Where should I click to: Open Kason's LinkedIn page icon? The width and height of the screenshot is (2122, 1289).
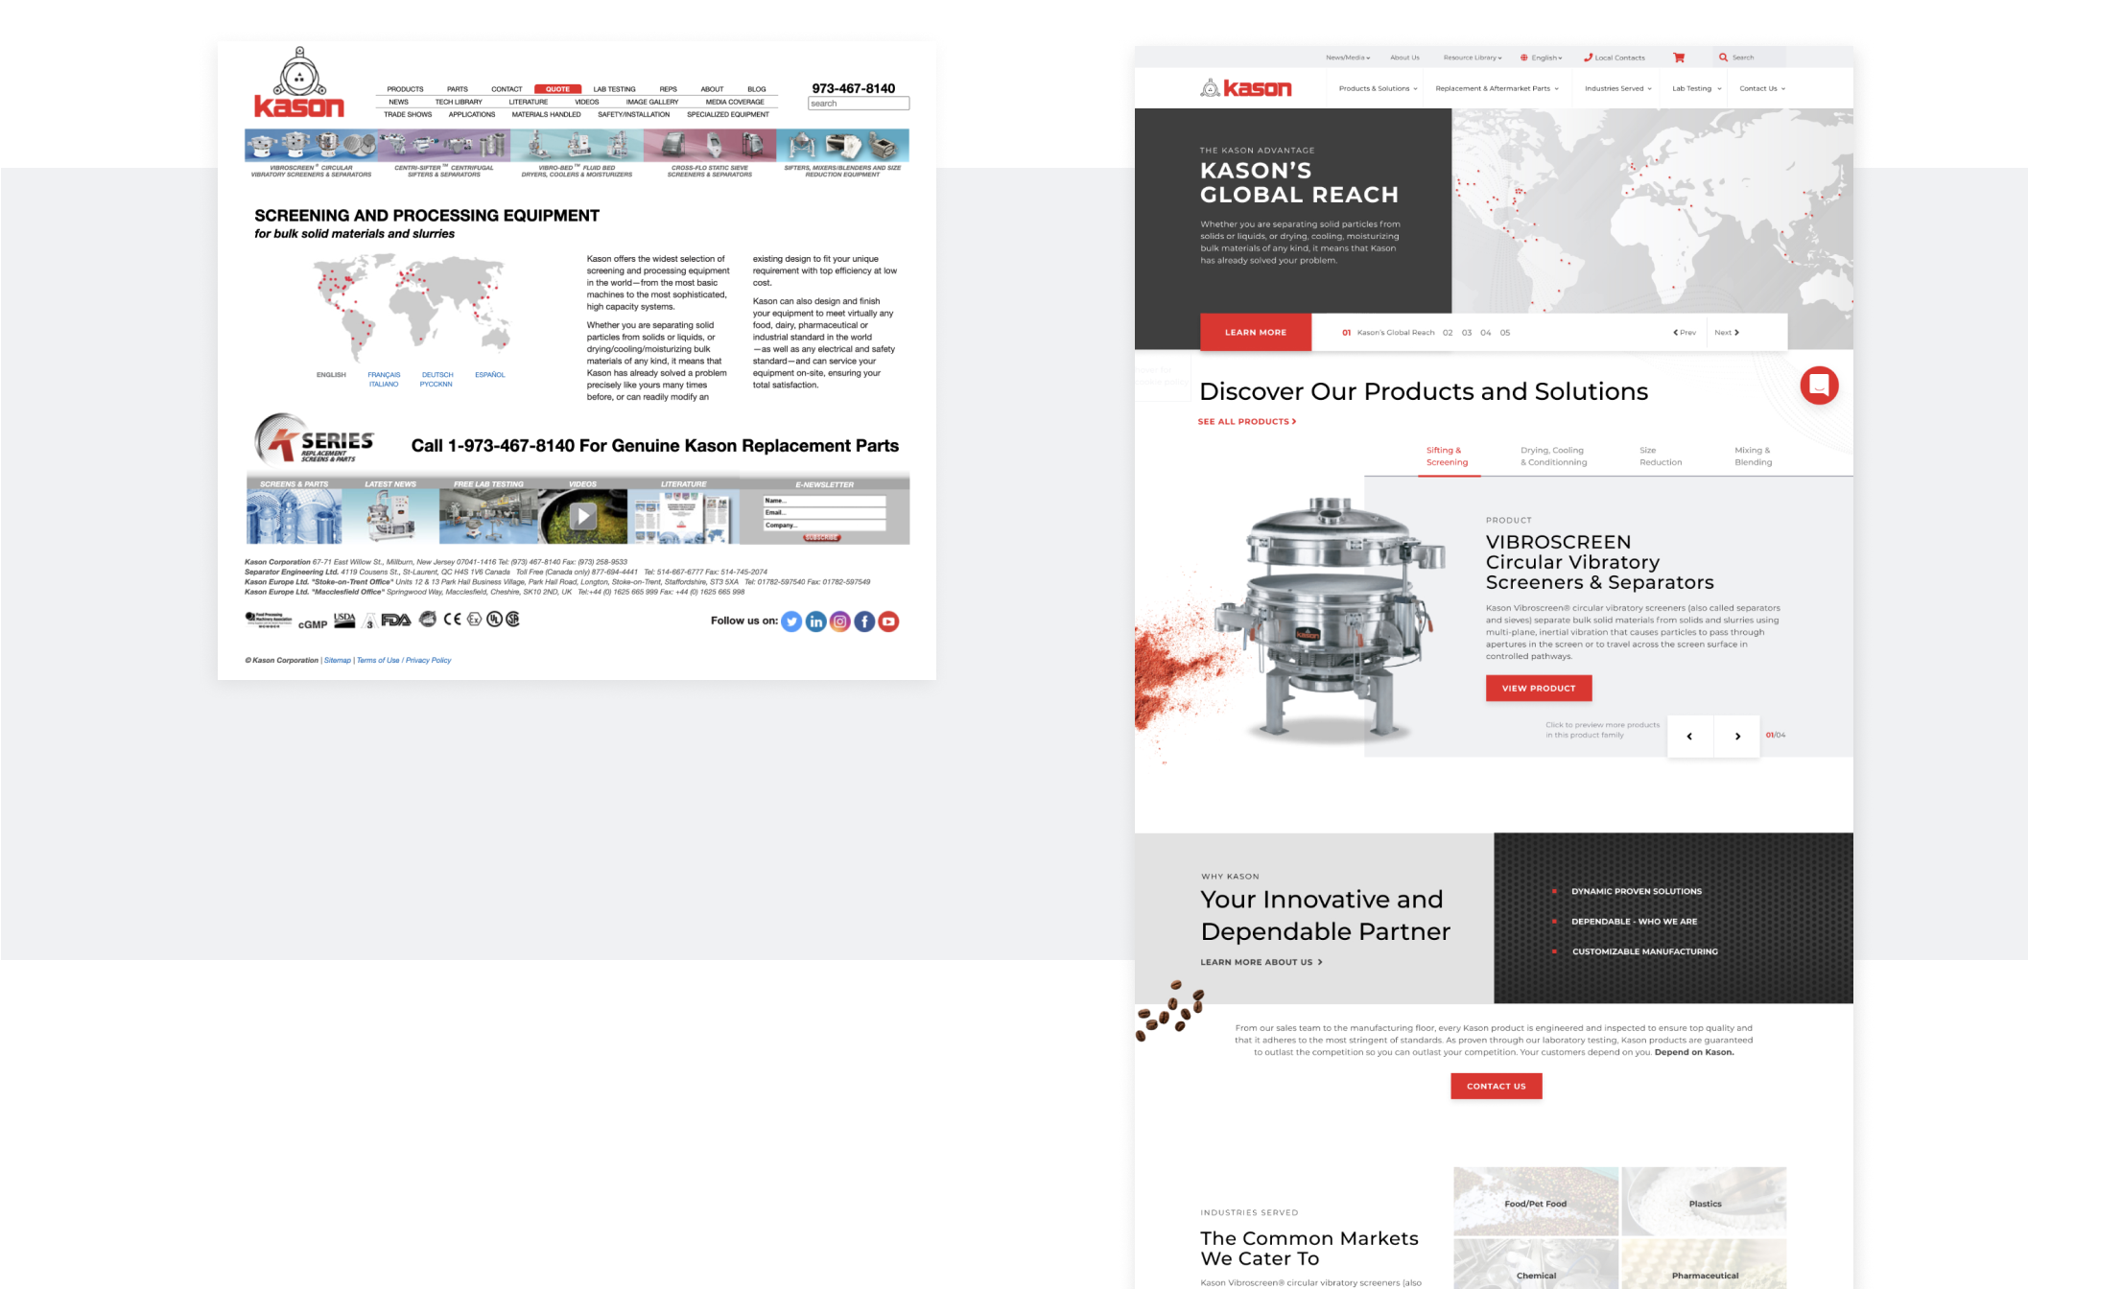click(x=815, y=621)
